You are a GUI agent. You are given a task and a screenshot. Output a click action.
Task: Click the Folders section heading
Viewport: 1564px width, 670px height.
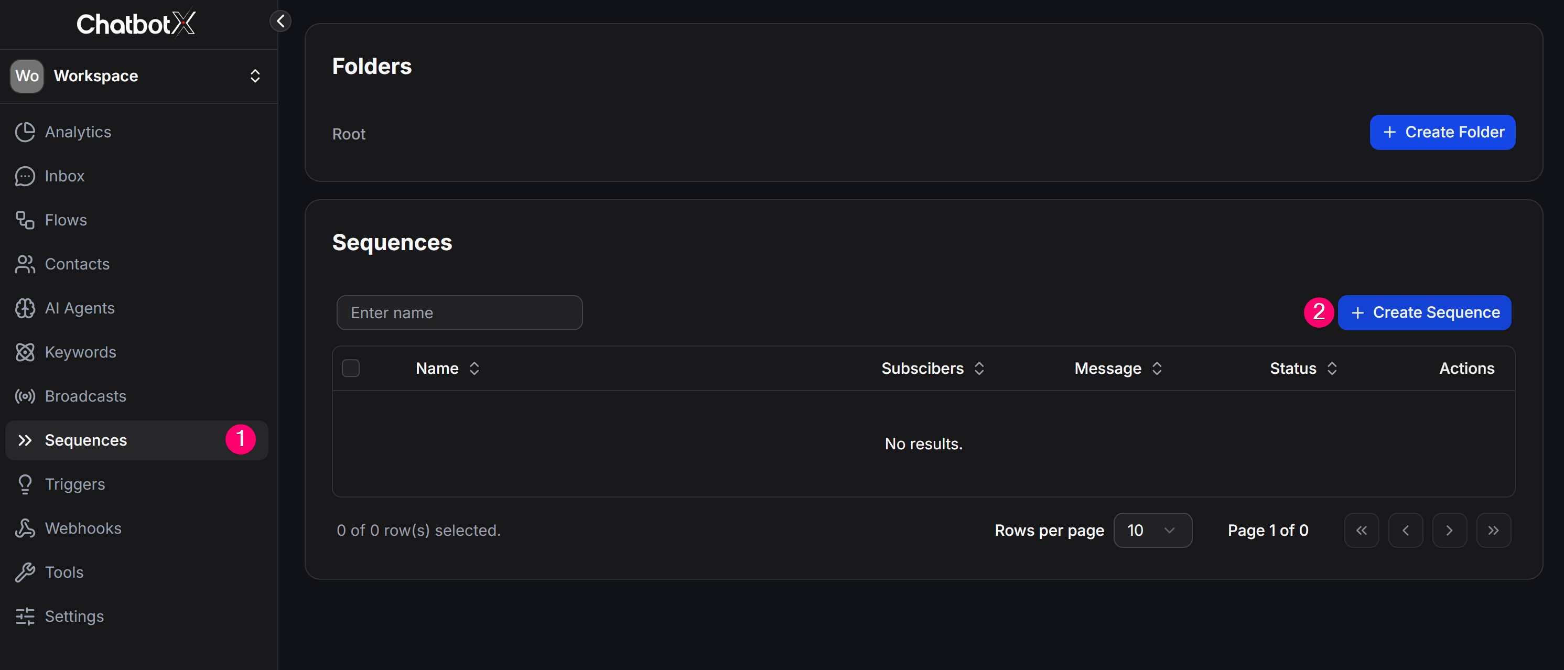(372, 66)
